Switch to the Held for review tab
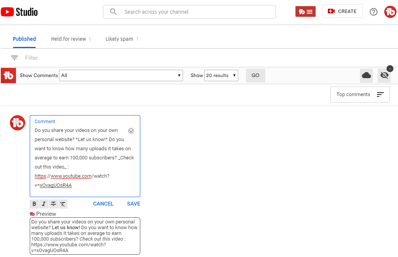Viewport: 398px width, 257px height. [x=69, y=39]
